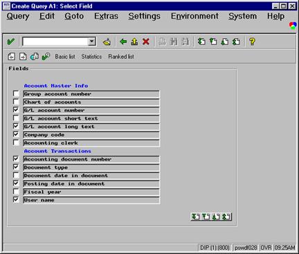Click the Fields box first page icon
The width and height of the screenshot is (299, 254).
(196, 217)
